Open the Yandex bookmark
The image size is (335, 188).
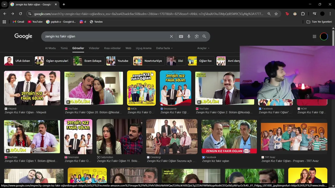[x=96, y=22]
